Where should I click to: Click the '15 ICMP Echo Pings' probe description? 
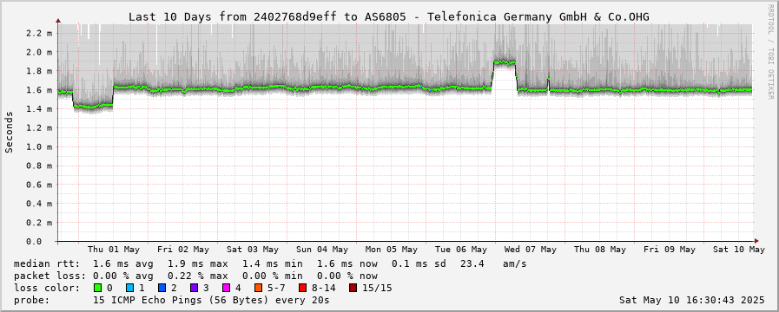tap(211, 300)
